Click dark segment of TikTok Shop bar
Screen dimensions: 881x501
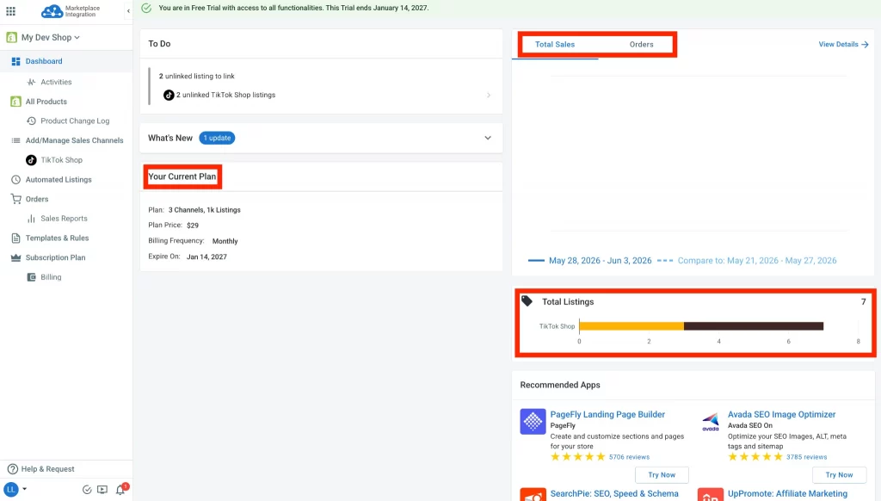click(754, 326)
